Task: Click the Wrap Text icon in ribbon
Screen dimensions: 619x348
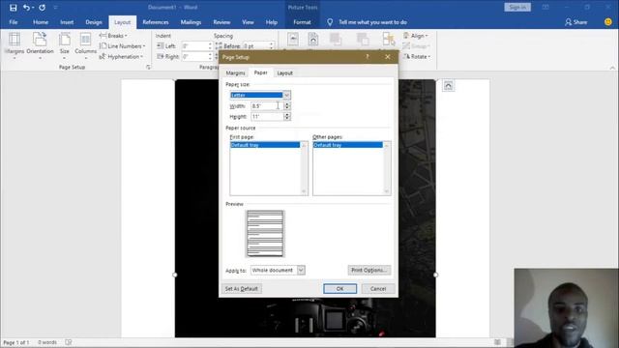Action: (x=313, y=40)
